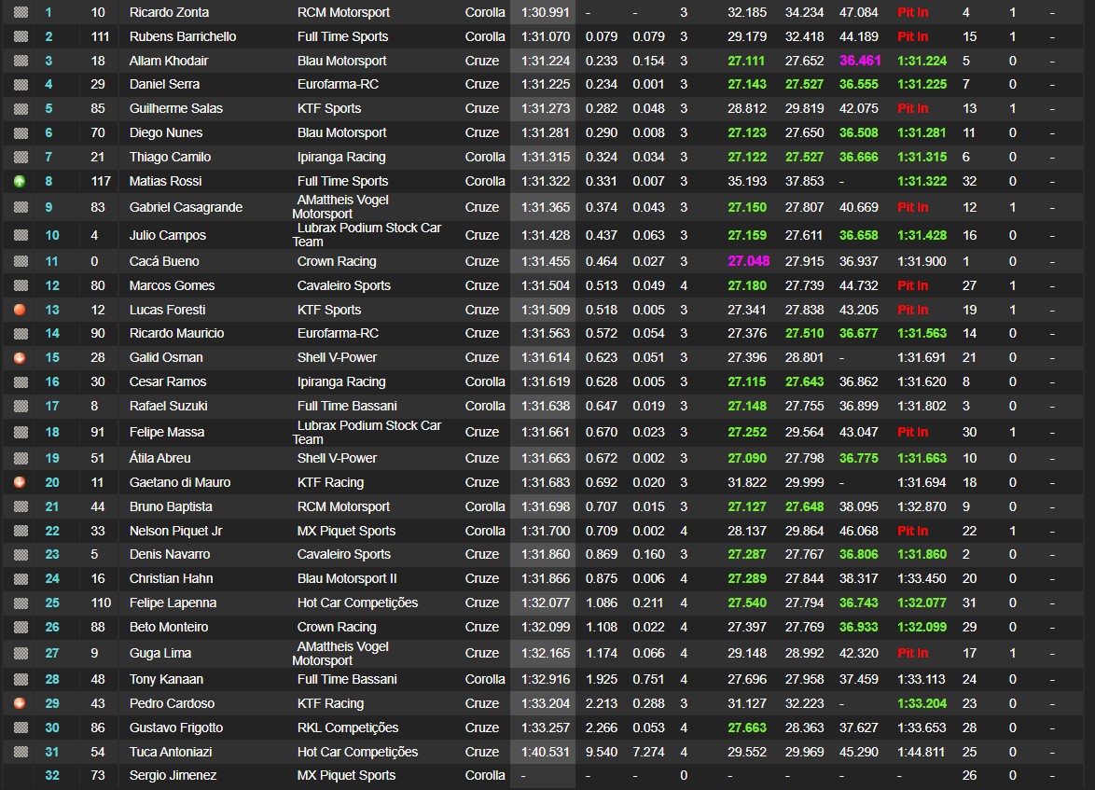
Task: Click the name Allam Khodair
Action: (x=168, y=61)
